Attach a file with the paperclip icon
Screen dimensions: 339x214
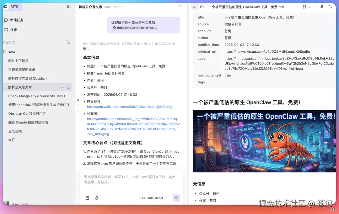click(x=97, y=198)
